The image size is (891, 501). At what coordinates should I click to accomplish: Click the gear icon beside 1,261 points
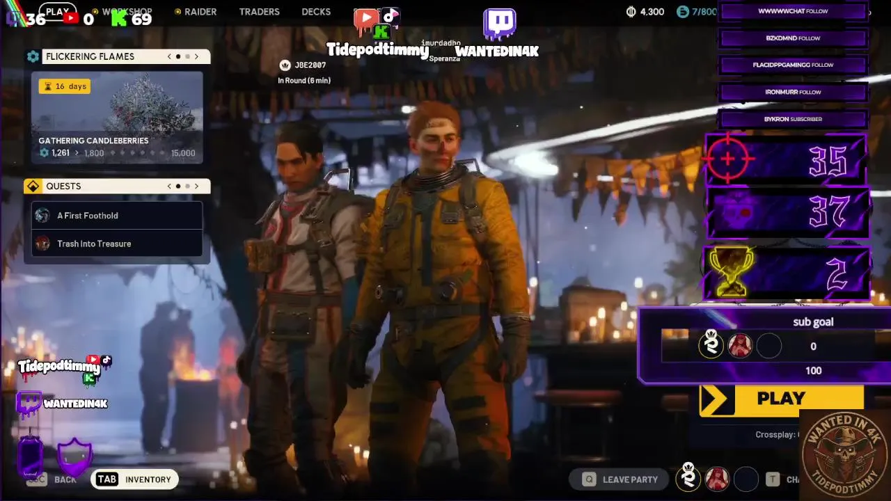[45, 153]
